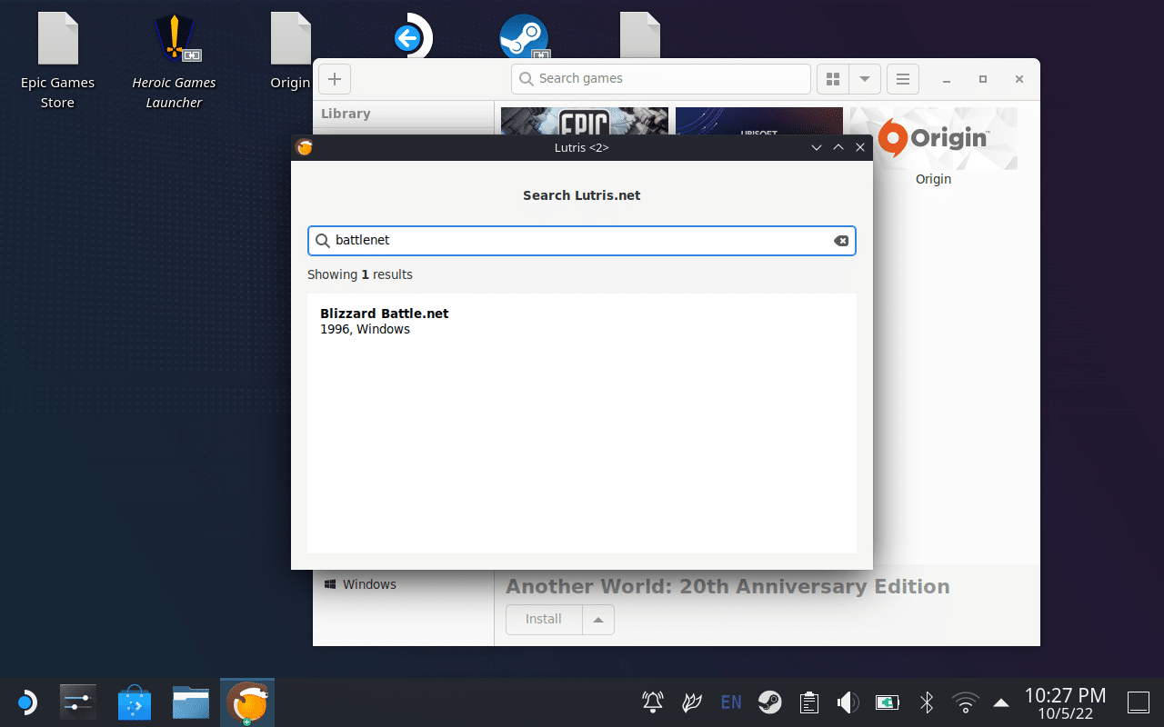Screen dimensions: 1164x727
Task: Open Heroic Games Launcher desktop icon
Action: point(174,61)
